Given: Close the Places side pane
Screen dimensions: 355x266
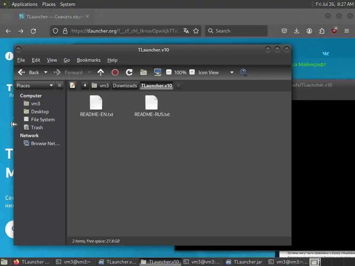Looking at the screenshot, I should click(x=60, y=85).
